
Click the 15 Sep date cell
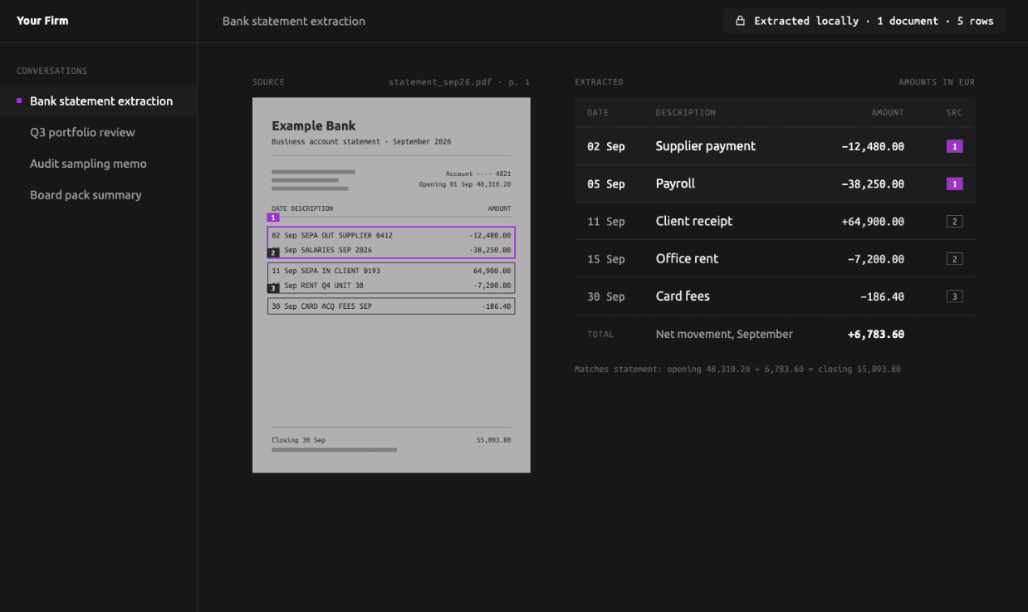(606, 259)
